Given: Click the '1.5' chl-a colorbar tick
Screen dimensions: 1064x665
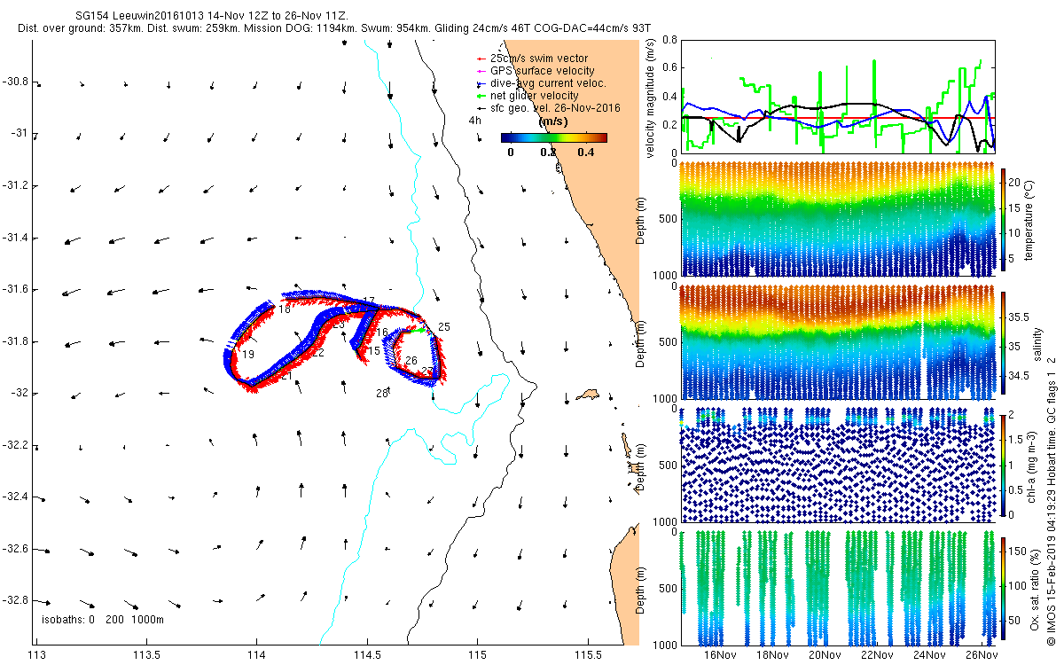Looking at the screenshot, I should pyautogui.click(x=1018, y=439).
